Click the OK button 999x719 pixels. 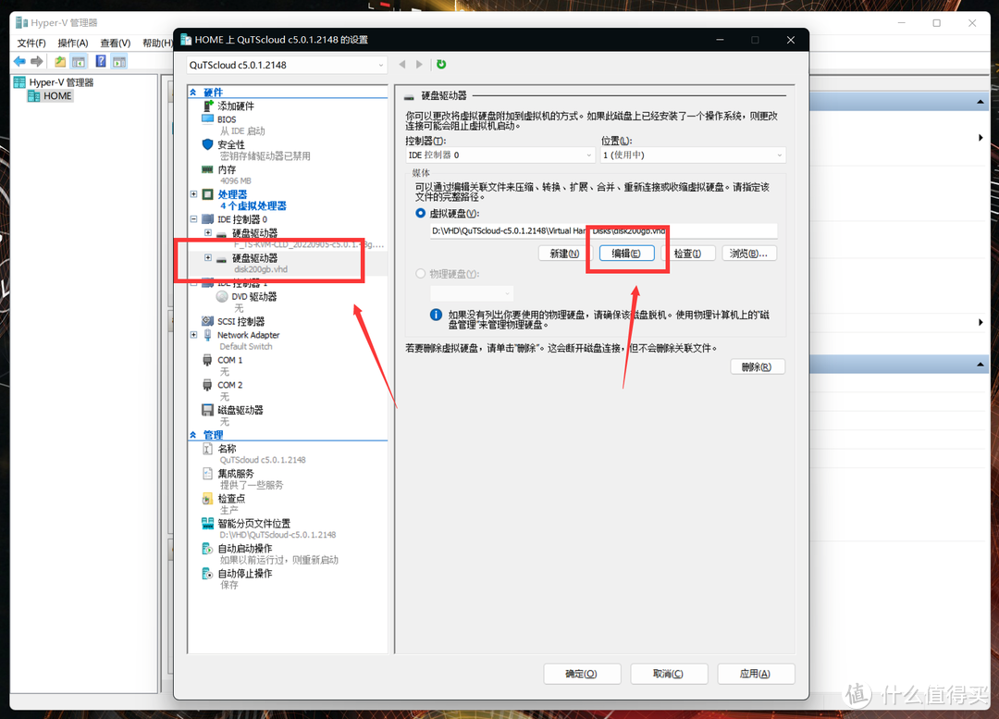[x=582, y=674]
